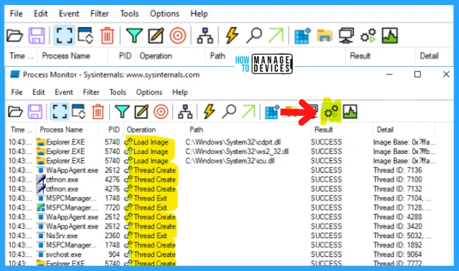Click PID column header in front window
The width and height of the screenshot is (459, 271).
114,129
